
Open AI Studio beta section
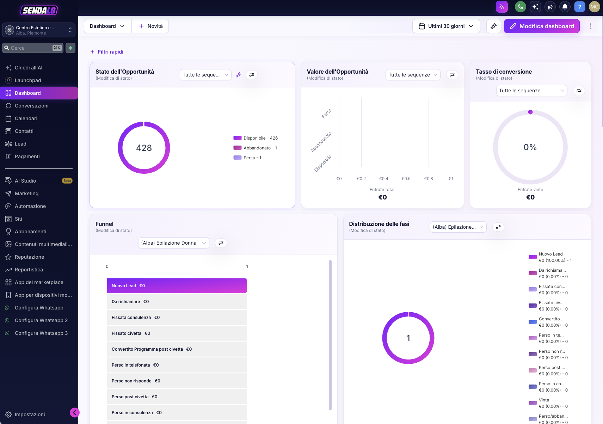[x=39, y=181]
